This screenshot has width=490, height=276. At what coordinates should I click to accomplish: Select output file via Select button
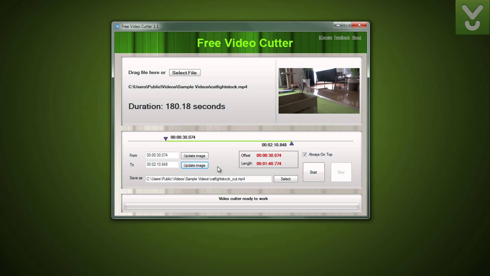[286, 179]
